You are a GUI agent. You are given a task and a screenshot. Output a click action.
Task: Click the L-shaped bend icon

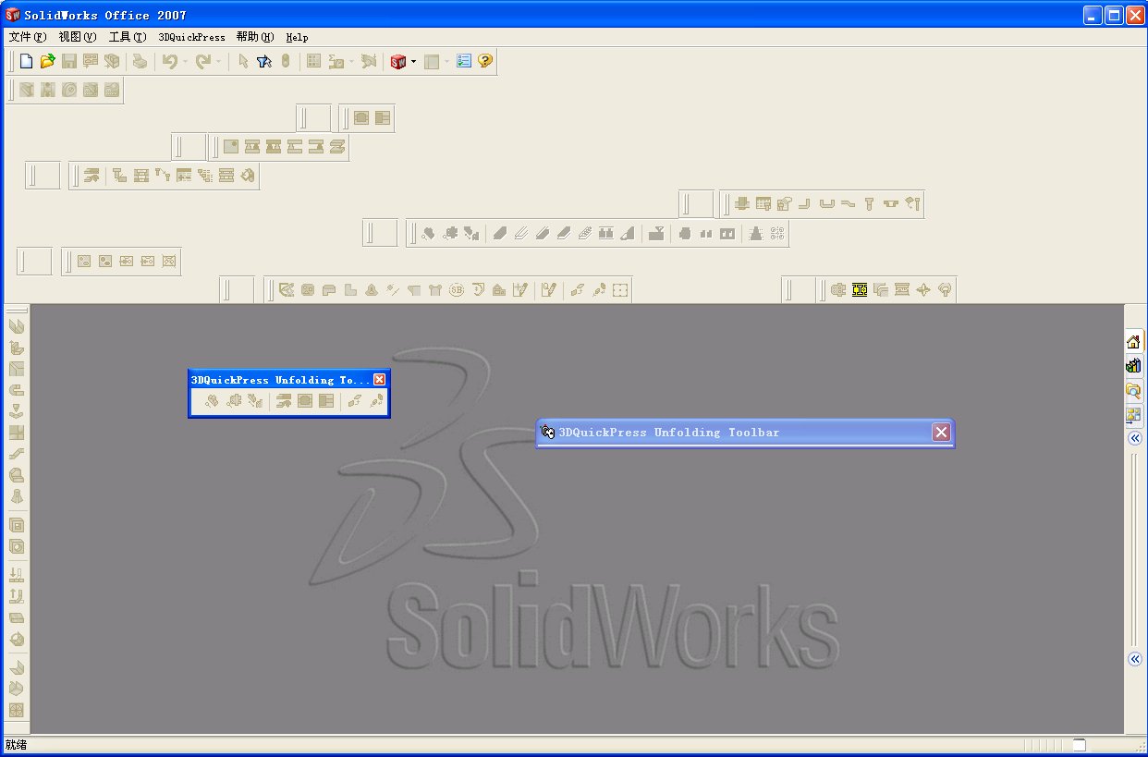click(804, 203)
